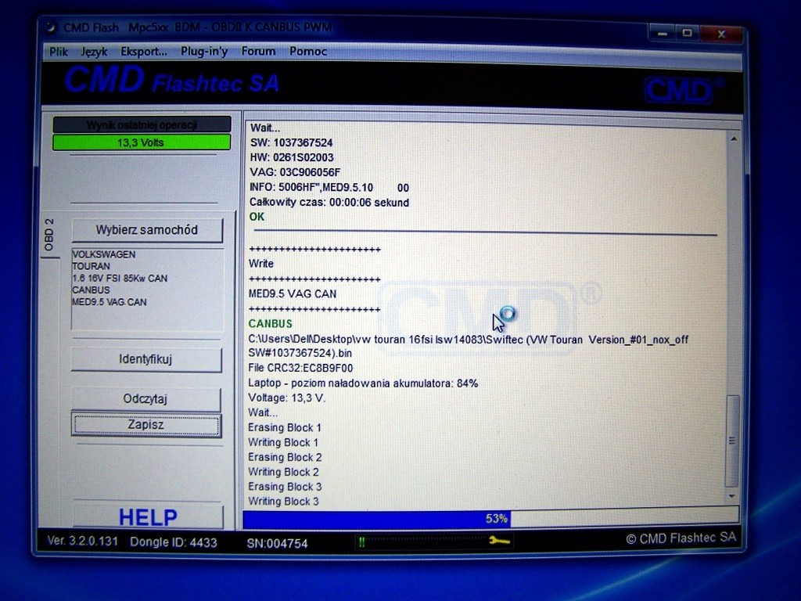Click the application icon in the title bar
The width and height of the screenshot is (801, 601).
[51, 28]
